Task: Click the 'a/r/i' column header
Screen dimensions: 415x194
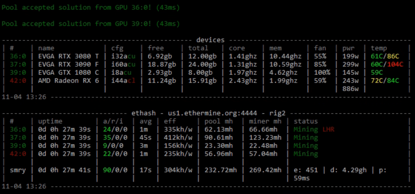Action: 113,121
